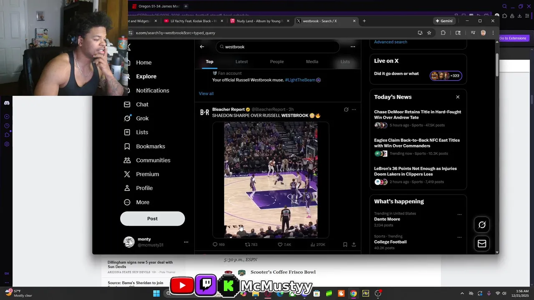
Task: Click the white Post button
Action: pos(152,219)
